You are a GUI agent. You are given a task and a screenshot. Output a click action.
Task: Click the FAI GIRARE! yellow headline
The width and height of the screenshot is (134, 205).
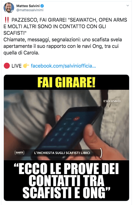pos(66,82)
